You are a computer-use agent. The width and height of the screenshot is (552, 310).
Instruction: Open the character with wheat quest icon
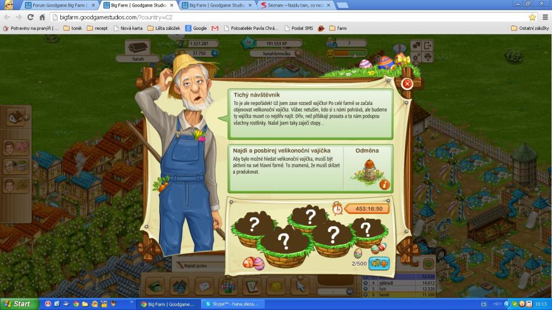click(16, 185)
